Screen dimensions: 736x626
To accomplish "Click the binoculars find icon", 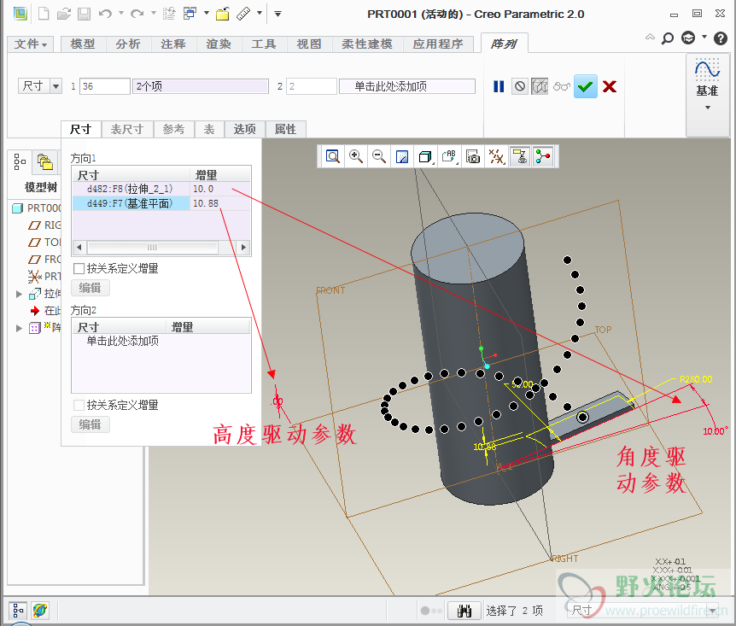I will (x=464, y=611).
